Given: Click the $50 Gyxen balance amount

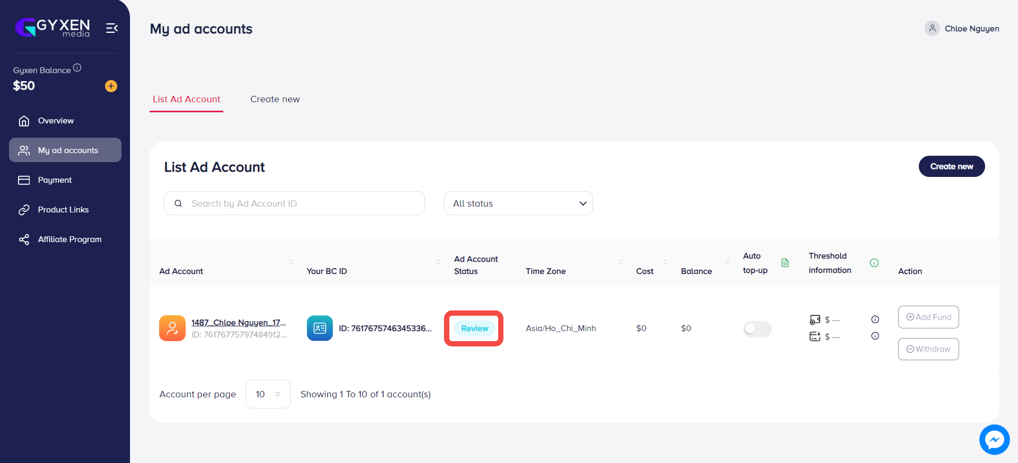Looking at the screenshot, I should click(x=24, y=86).
